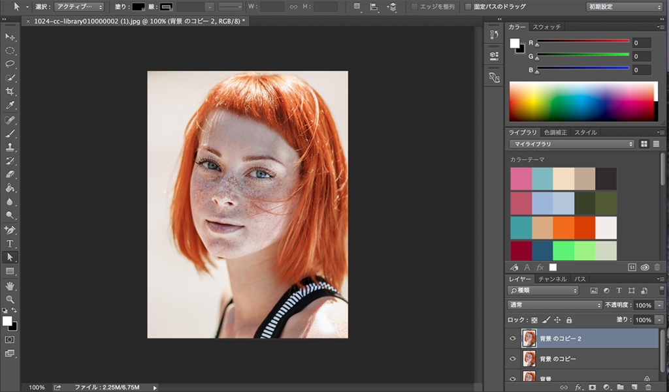Select the Elliptical Marquee tool
Image resolution: width=669 pixels, height=392 pixels.
tap(10, 51)
